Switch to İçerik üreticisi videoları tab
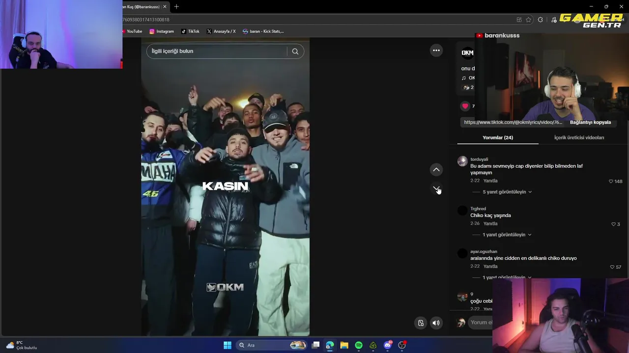The image size is (629, 353). [x=579, y=138]
